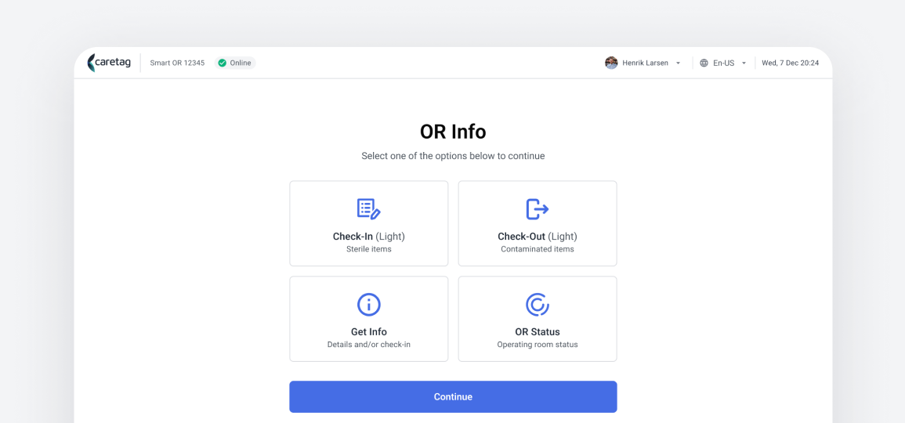This screenshot has height=423, width=905.
Task: Select the OR Status label
Action: click(538, 332)
